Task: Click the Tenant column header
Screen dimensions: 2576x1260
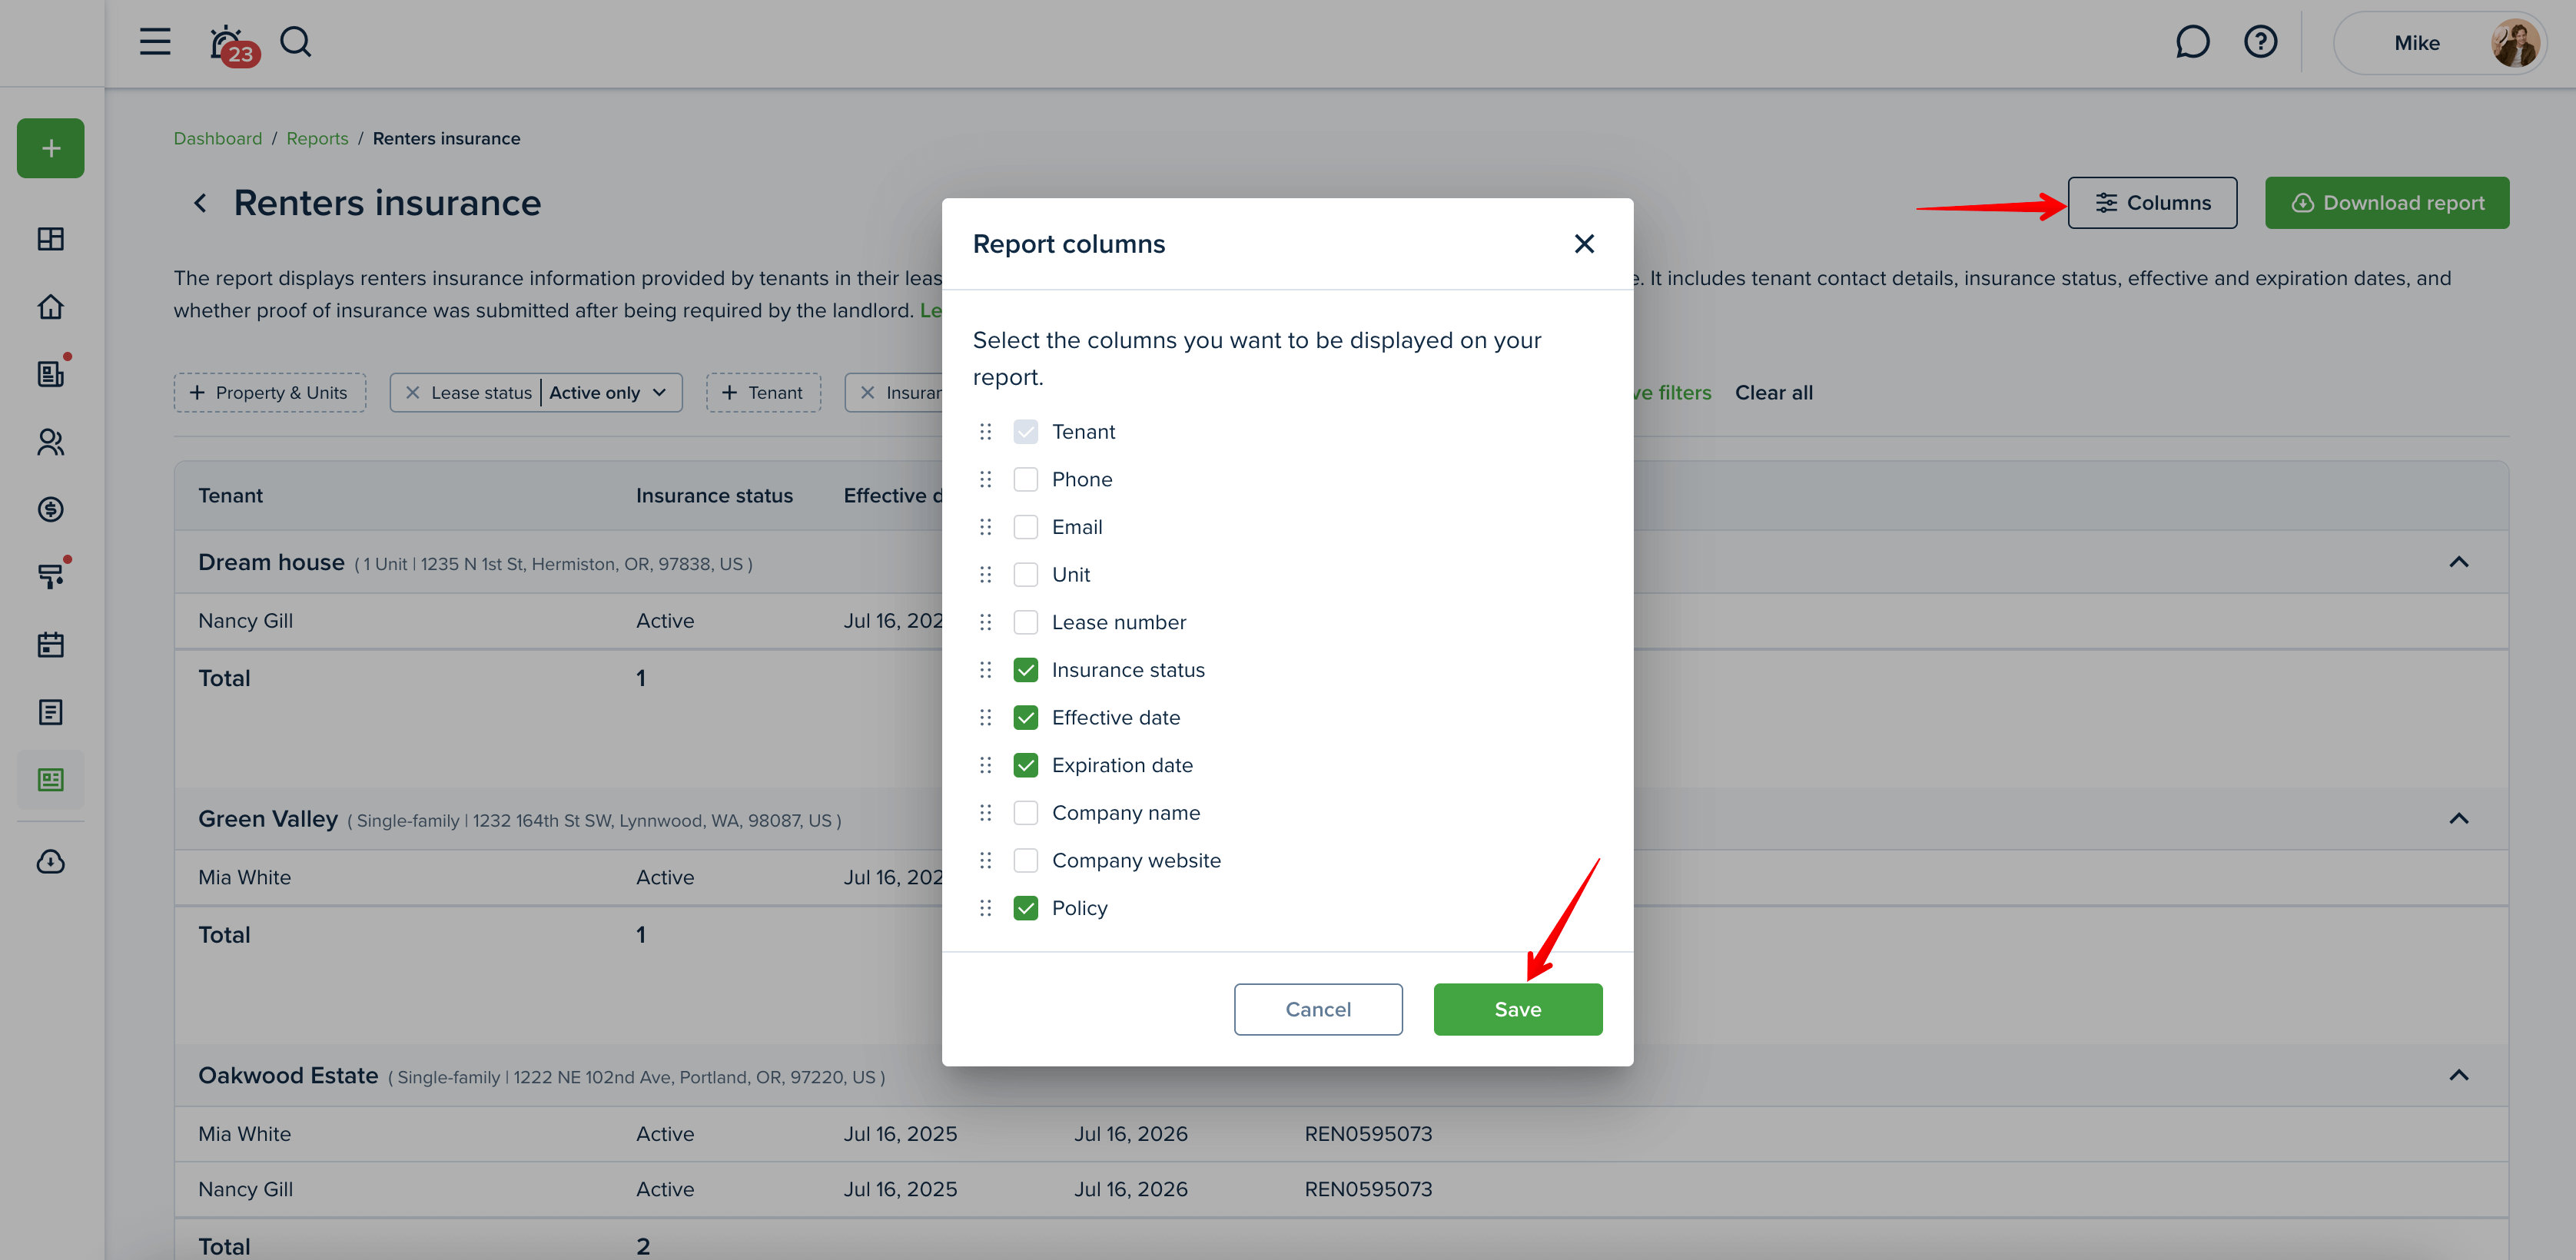Action: [x=230, y=496]
